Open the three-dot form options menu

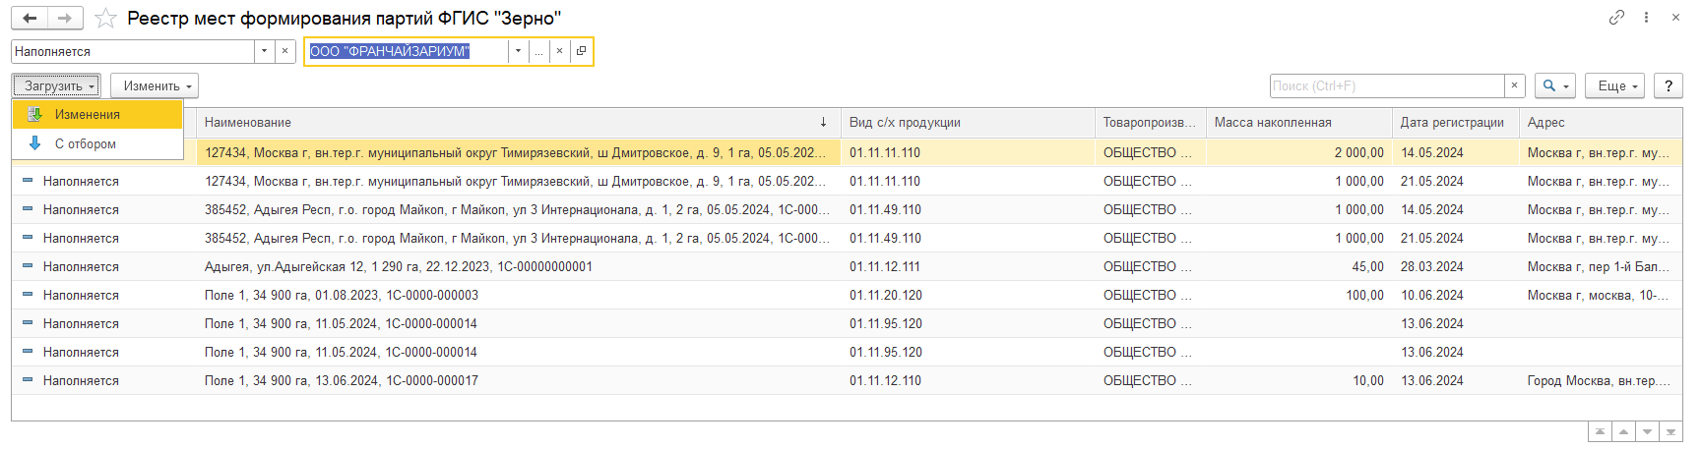coord(1646,17)
